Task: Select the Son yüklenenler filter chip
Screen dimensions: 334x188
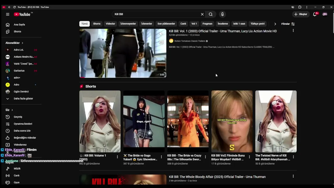Action: coord(166,24)
